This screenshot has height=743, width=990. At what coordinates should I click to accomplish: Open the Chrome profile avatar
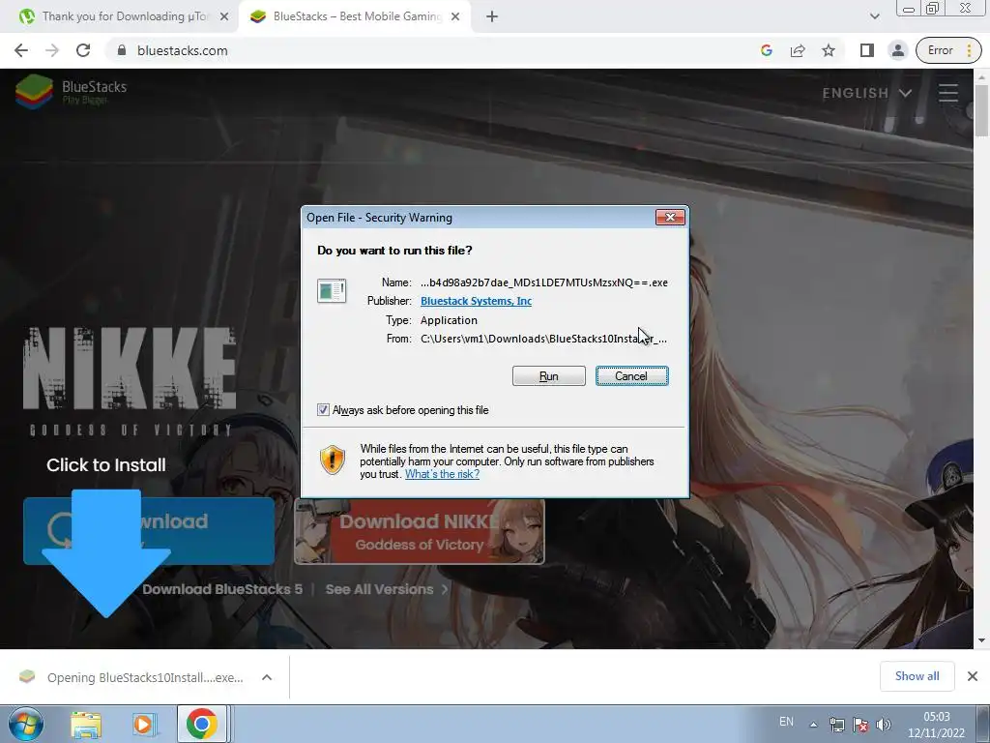(898, 50)
